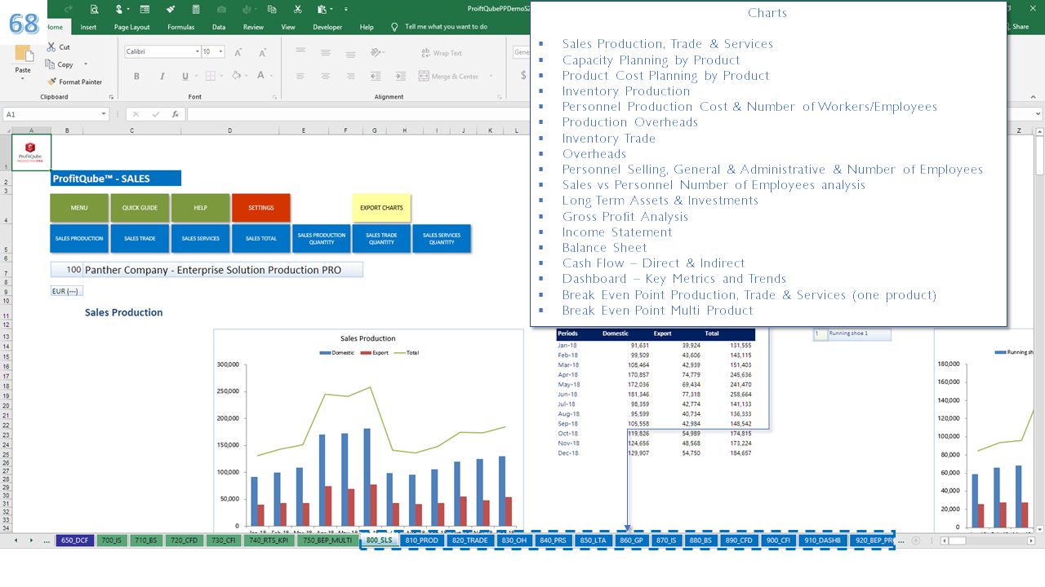Switch to the 650_DCF sheet tab
Viewport: 1045px width, 587px height.
pyautogui.click(x=76, y=540)
